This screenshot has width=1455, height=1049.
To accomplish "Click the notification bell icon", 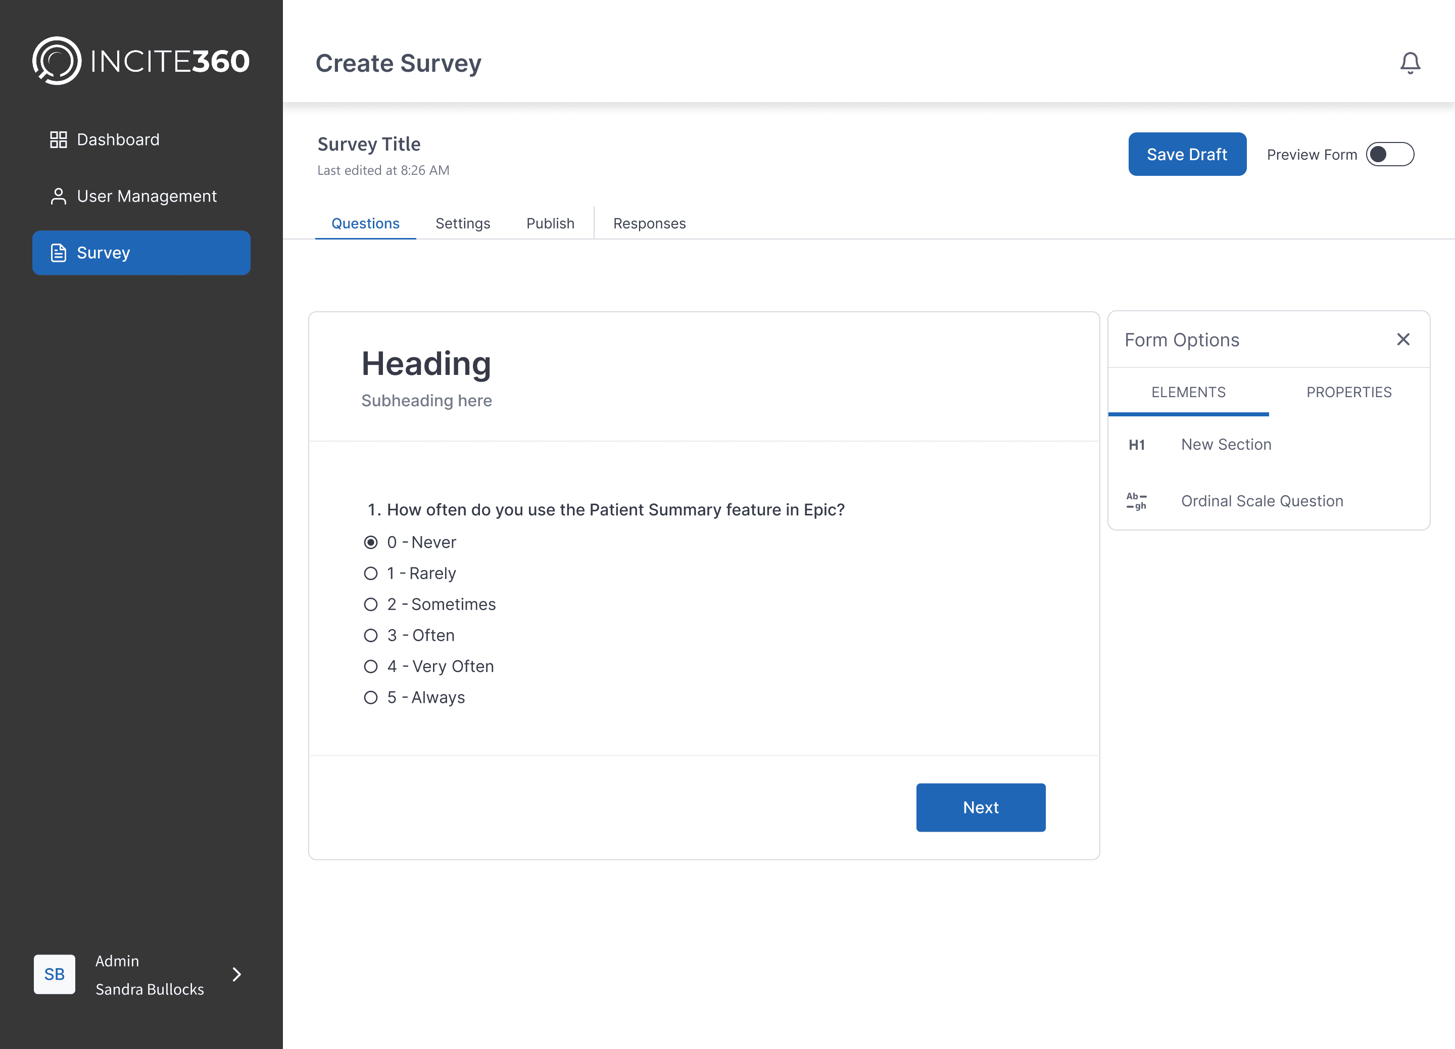I will point(1410,63).
